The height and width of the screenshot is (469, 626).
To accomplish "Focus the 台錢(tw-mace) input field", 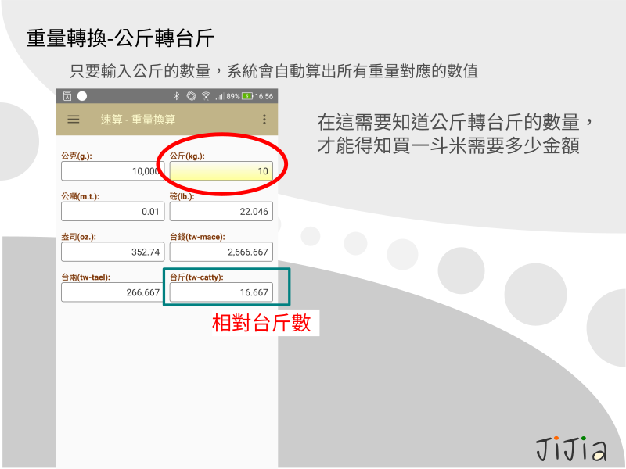I will [x=221, y=252].
